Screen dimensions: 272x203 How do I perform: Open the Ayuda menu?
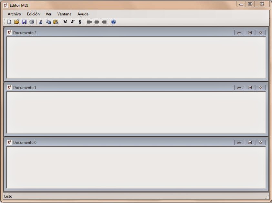[x=83, y=14]
